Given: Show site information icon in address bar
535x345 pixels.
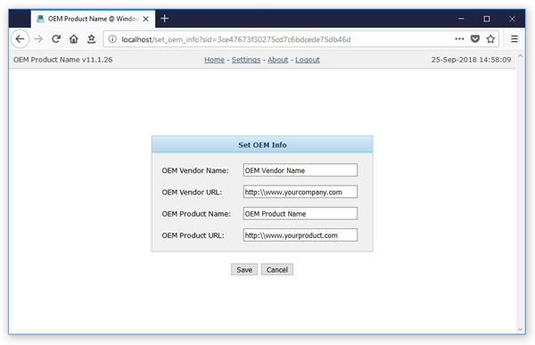Looking at the screenshot, I should [112, 39].
